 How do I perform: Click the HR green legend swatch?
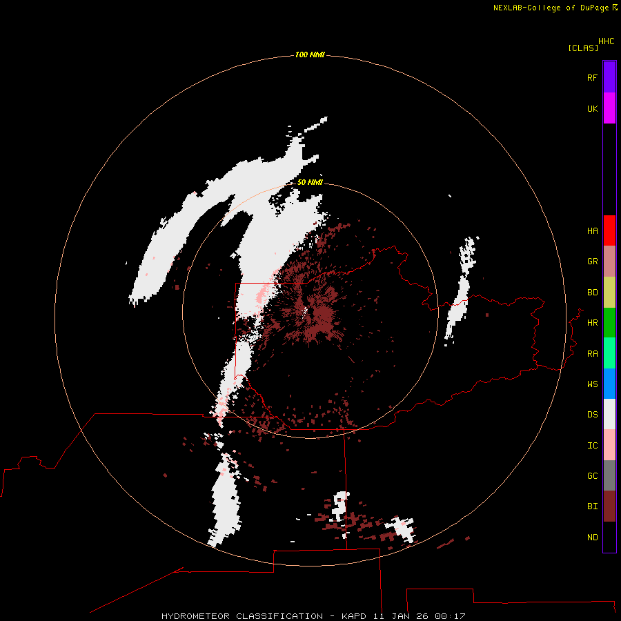(x=609, y=323)
